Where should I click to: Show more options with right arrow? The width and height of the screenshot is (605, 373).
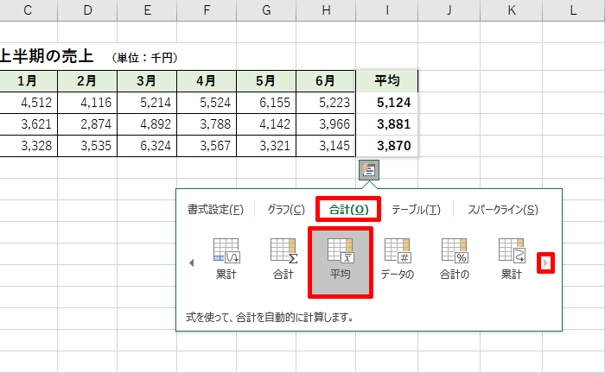(545, 263)
